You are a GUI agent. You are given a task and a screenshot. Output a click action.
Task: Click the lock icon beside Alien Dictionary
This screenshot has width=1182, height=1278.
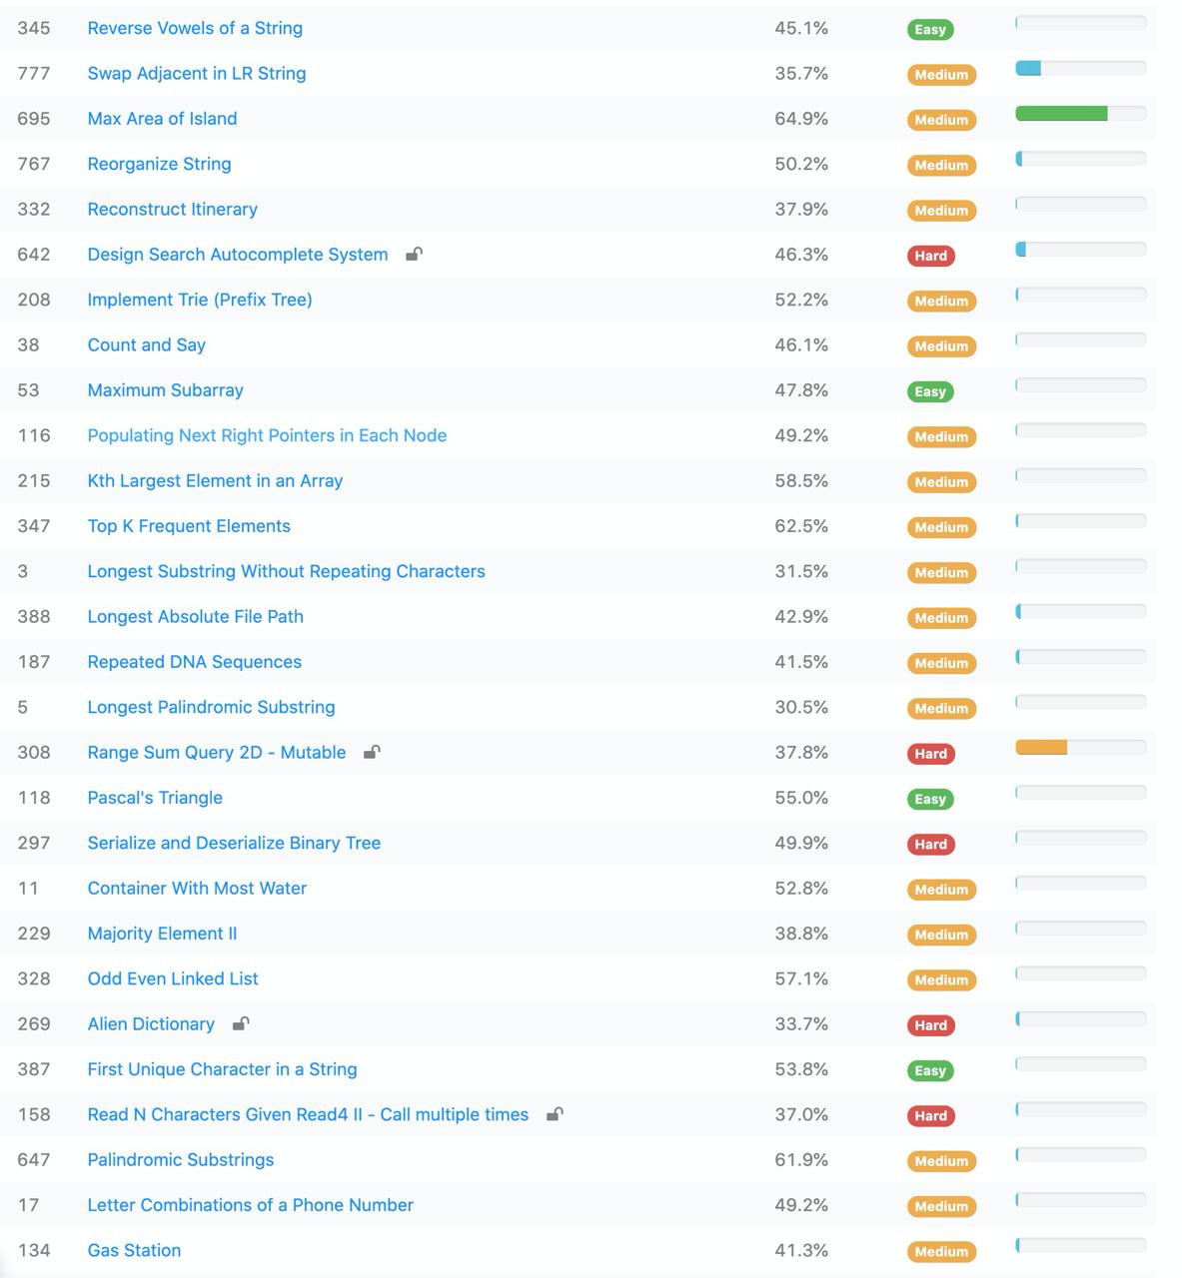point(241,1023)
